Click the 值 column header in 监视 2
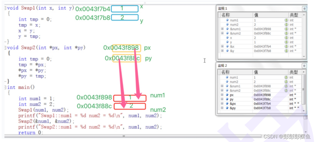Viewport: 315px width, 142px height. click(x=270, y=72)
